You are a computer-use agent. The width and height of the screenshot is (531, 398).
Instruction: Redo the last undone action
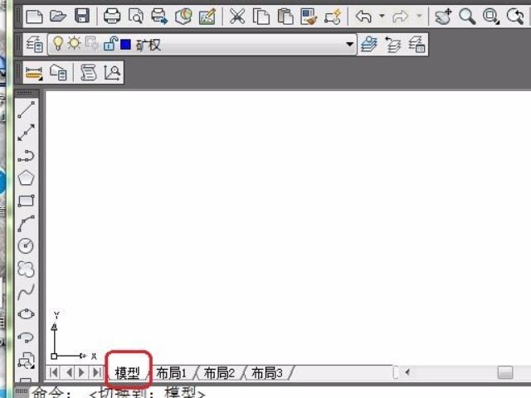pyautogui.click(x=400, y=16)
